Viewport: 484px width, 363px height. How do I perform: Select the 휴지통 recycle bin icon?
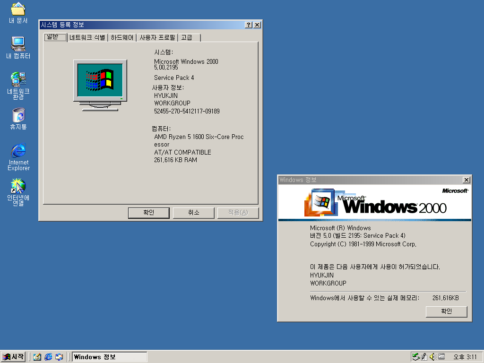click(x=18, y=119)
